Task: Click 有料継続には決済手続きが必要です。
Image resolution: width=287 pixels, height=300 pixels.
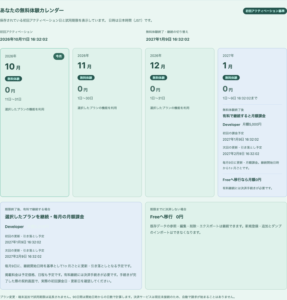Action: click(x=248, y=188)
